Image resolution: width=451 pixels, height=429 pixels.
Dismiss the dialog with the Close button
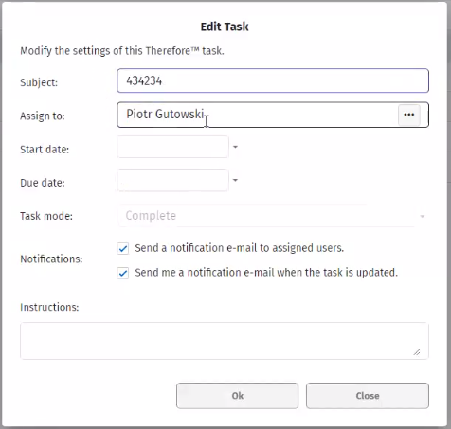click(x=368, y=396)
